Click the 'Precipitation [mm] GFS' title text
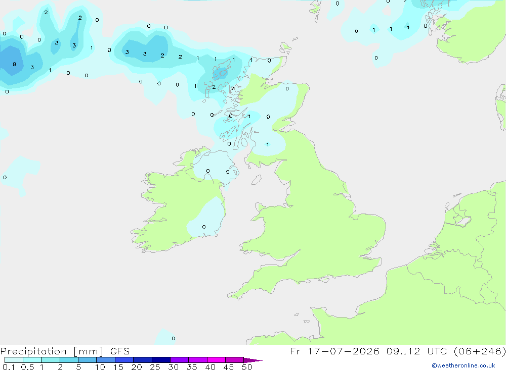The width and height of the screenshot is (506, 370). (65, 351)
